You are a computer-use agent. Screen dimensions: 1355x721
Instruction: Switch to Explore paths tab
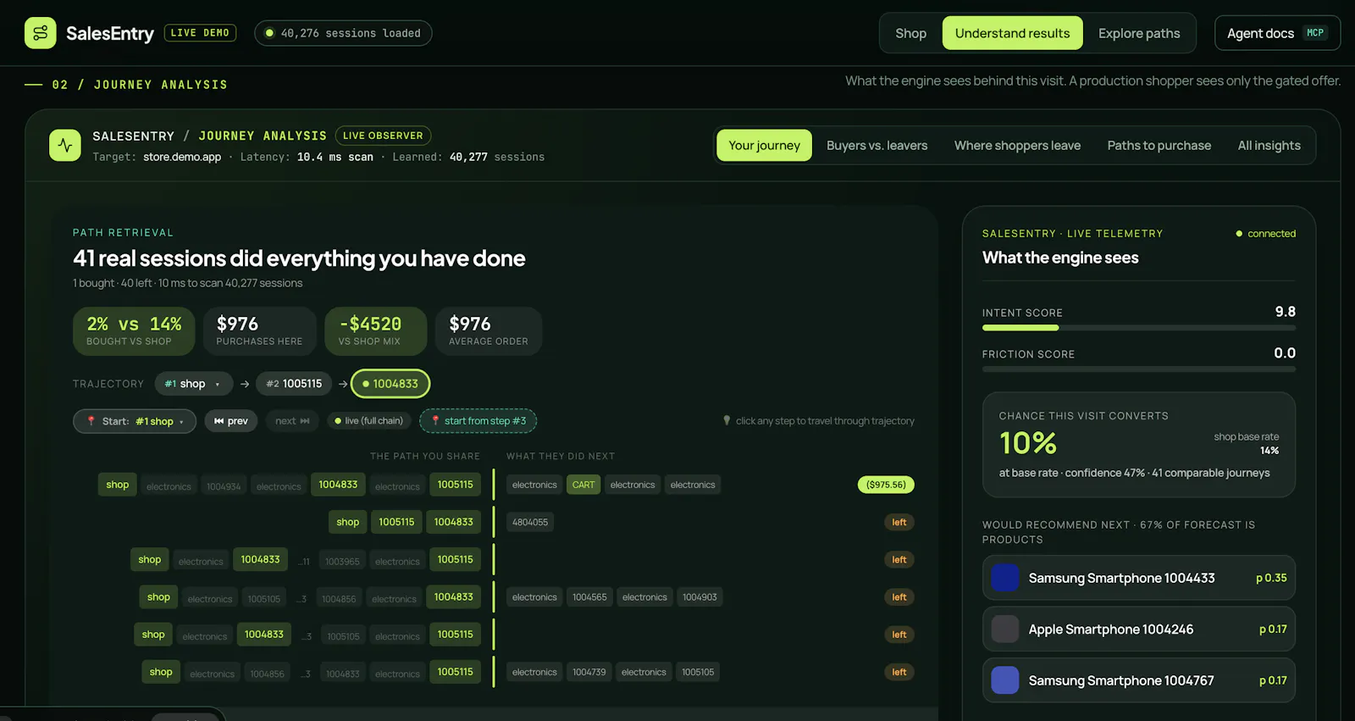click(1139, 33)
